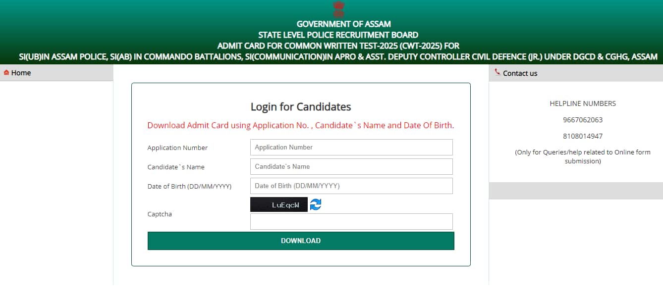Open the Home menu item

click(21, 73)
